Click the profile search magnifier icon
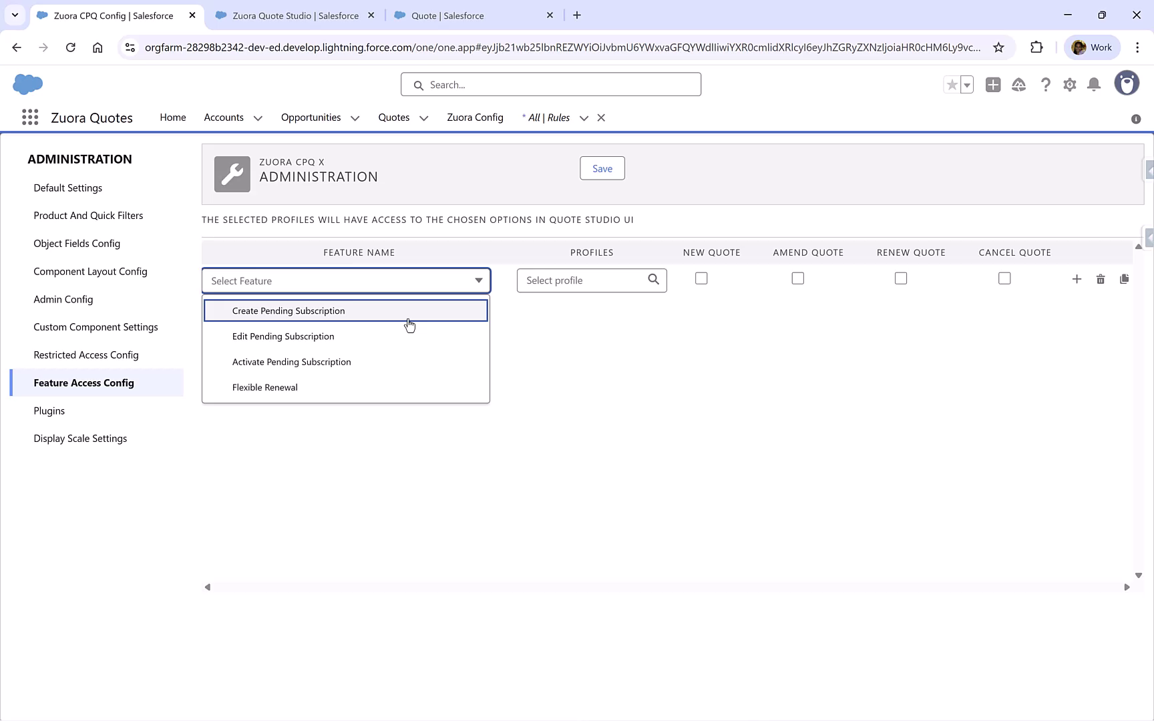The image size is (1154, 721). tap(652, 280)
